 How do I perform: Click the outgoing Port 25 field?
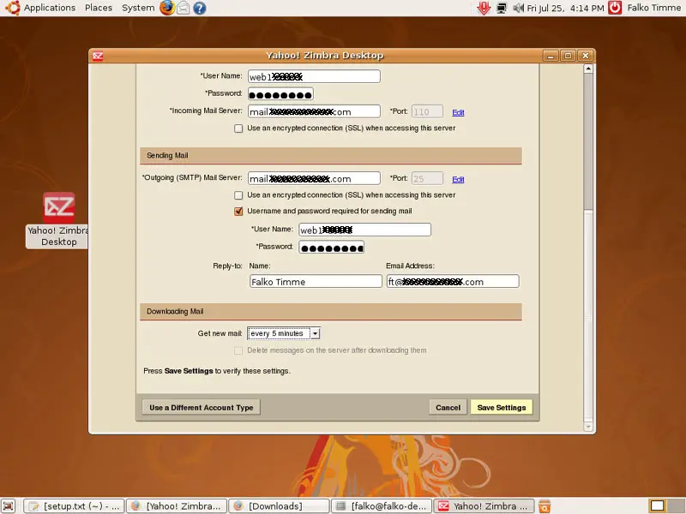427,178
